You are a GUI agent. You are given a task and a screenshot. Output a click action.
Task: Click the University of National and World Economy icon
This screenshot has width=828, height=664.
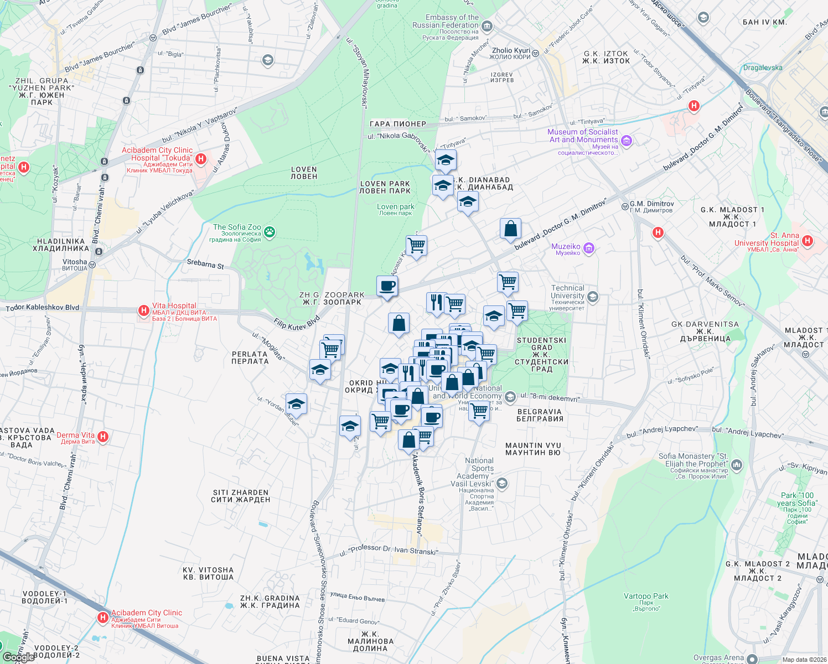coord(510,397)
